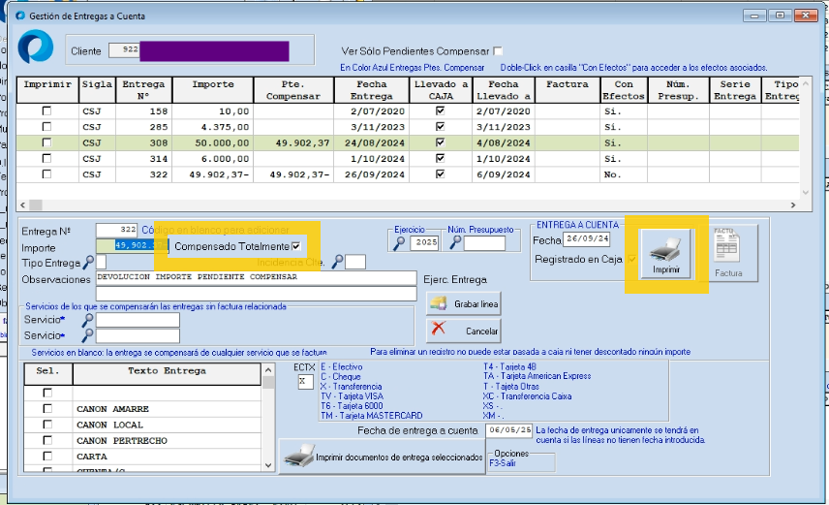Tick the CANON AMARRE selection checkbox
Viewport: 829px width, 505px height.
(46, 409)
